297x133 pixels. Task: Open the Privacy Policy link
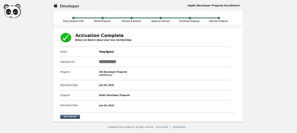(179, 127)
